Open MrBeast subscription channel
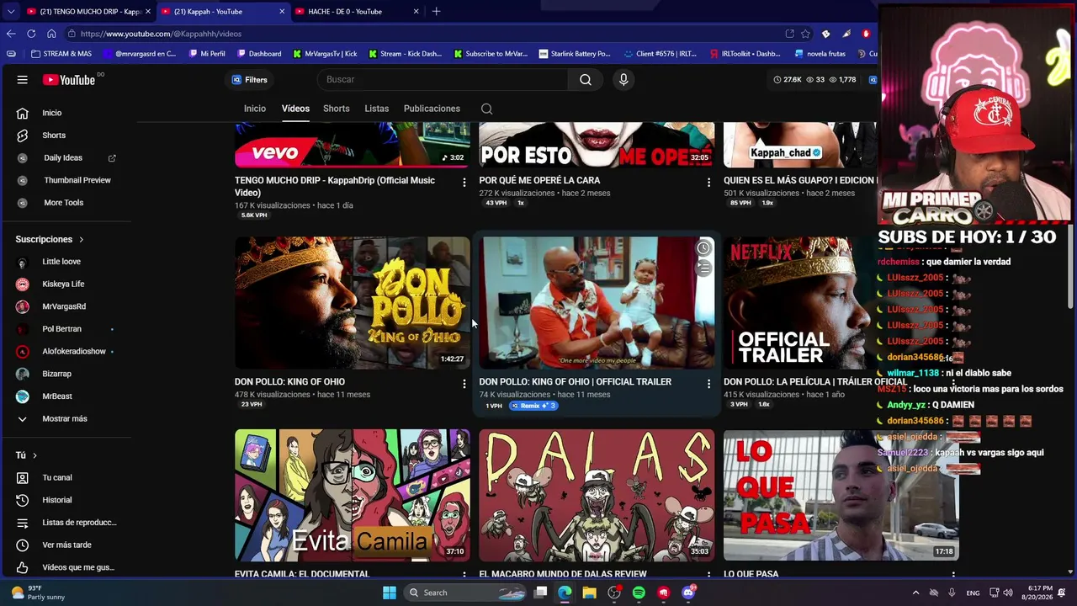The height and width of the screenshot is (606, 1077). (57, 396)
